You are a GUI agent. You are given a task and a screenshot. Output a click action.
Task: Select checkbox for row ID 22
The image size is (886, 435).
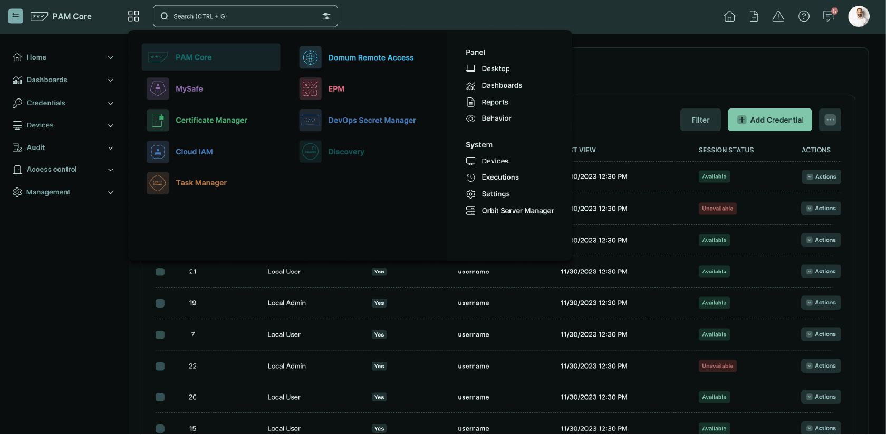tap(160, 366)
